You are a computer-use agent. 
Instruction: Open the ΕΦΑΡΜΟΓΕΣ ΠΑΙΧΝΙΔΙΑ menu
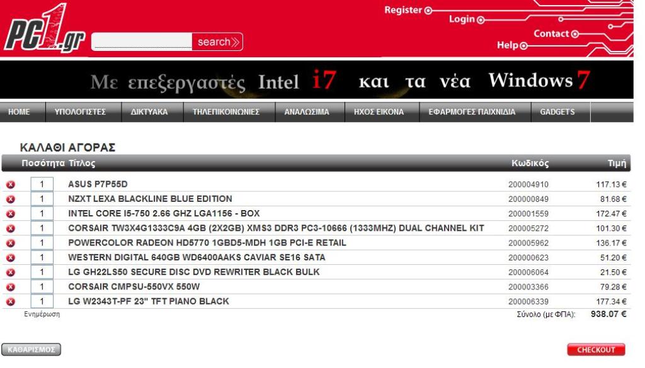click(472, 112)
